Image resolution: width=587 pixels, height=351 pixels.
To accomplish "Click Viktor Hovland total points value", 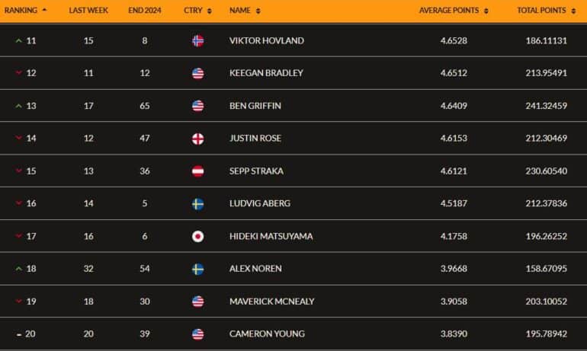I will 546,40.
